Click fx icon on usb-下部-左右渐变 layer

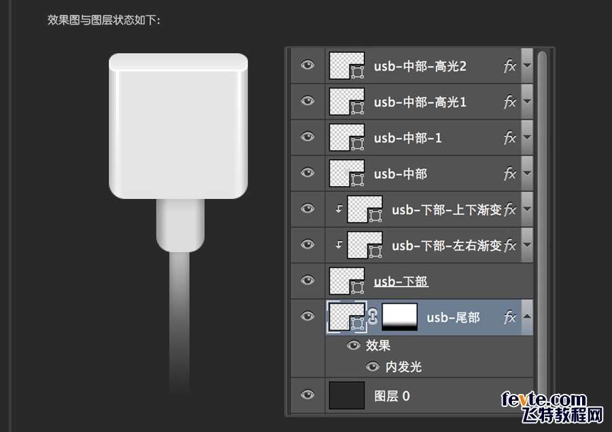[x=510, y=245]
